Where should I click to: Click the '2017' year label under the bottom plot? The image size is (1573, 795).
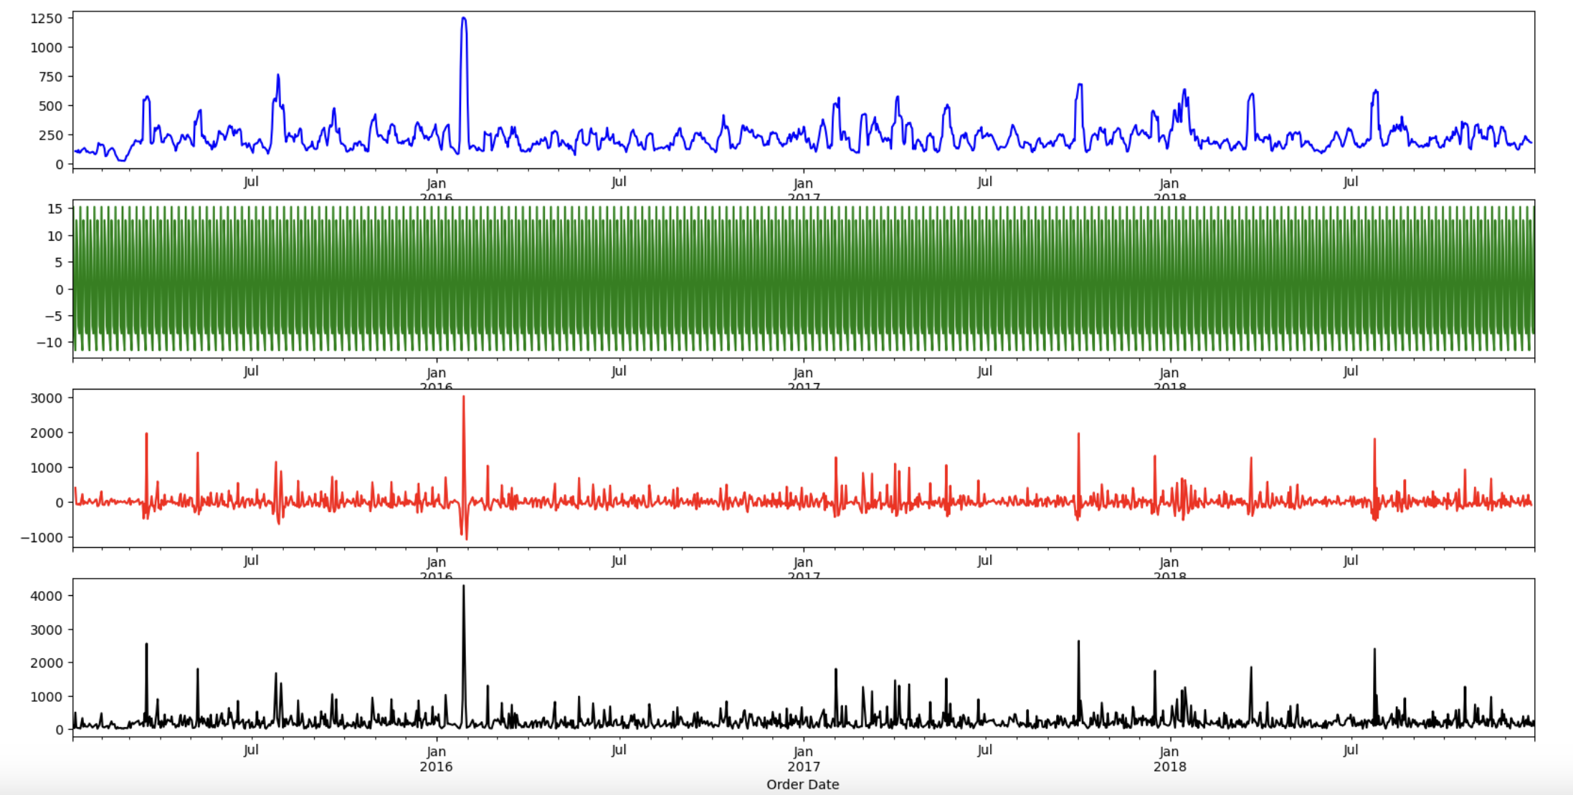[x=803, y=766]
